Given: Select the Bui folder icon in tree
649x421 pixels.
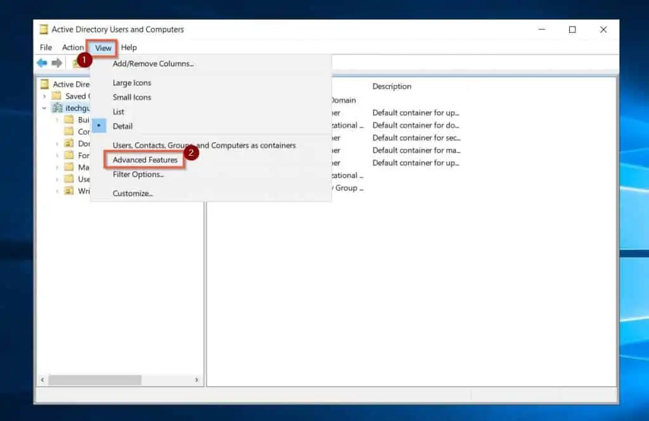Looking at the screenshot, I should 69,120.
